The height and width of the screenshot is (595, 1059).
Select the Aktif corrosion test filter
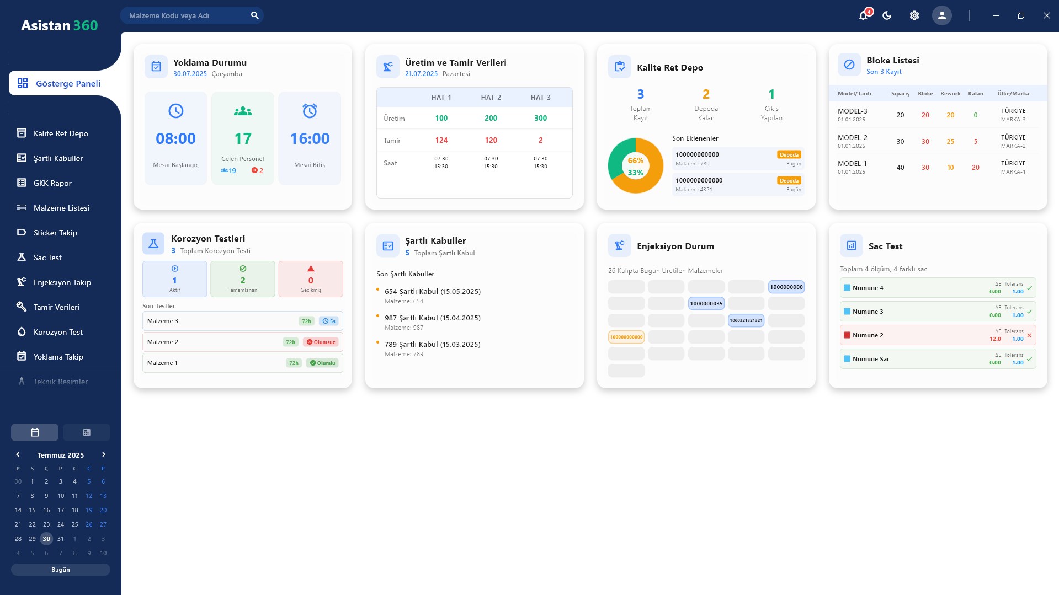pos(174,279)
